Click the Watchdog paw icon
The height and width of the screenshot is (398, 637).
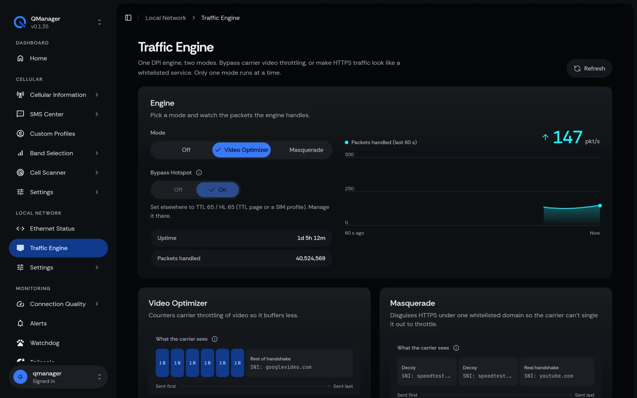(20, 343)
